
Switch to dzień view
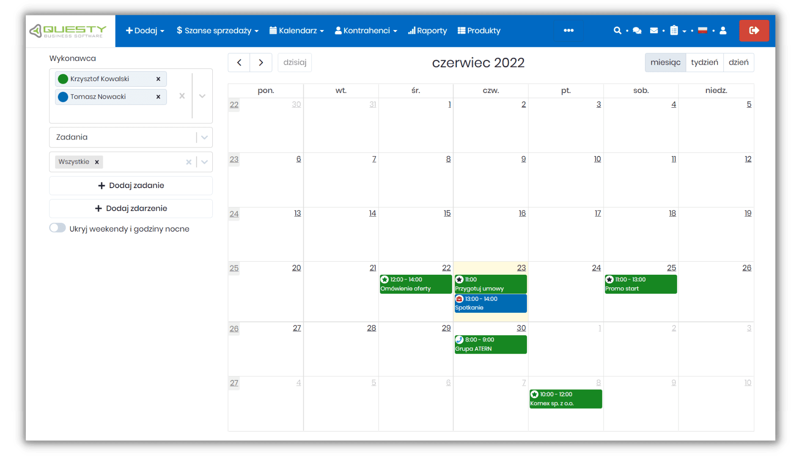[x=739, y=63]
